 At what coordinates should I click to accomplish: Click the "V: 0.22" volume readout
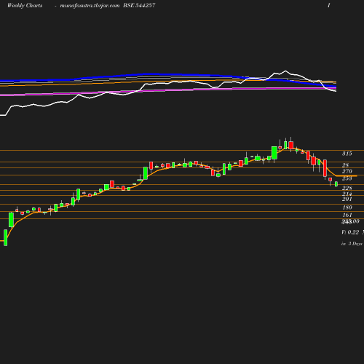point(350,232)
